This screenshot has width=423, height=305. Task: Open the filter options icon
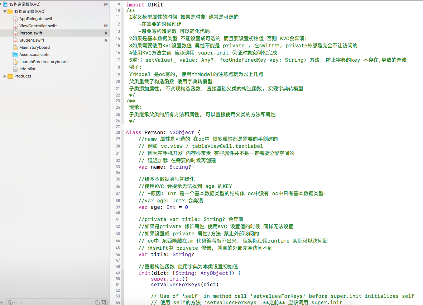point(10,302)
